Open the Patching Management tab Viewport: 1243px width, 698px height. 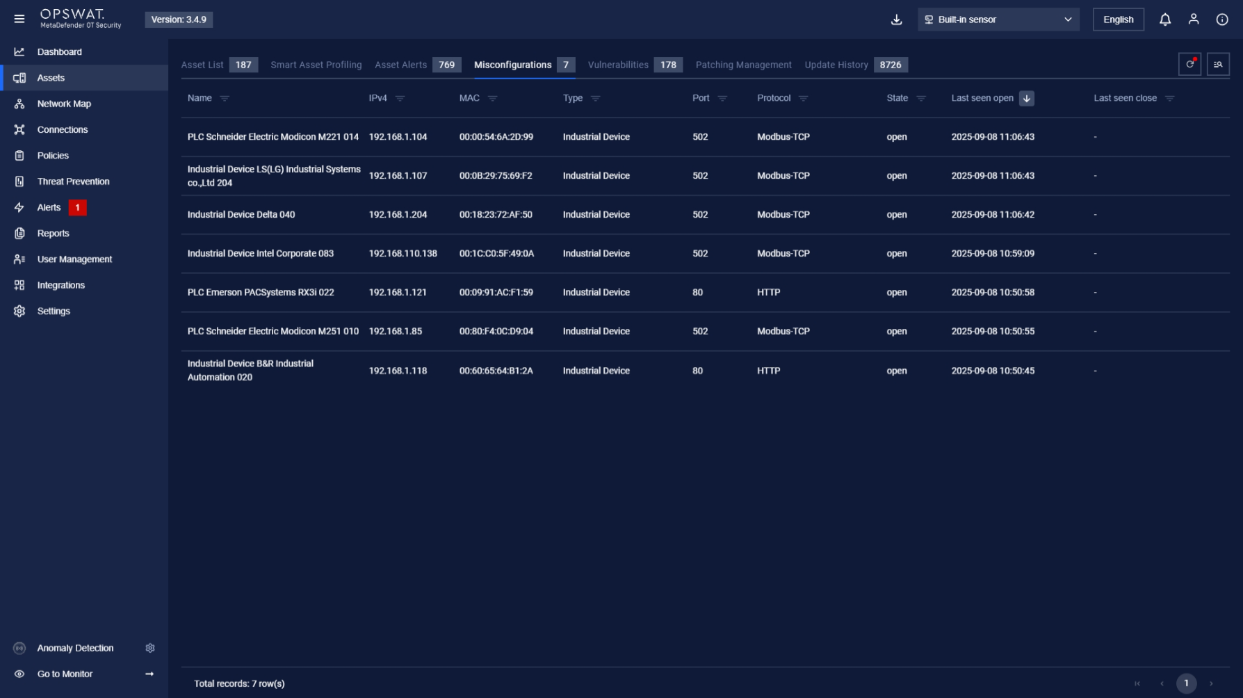(744, 65)
